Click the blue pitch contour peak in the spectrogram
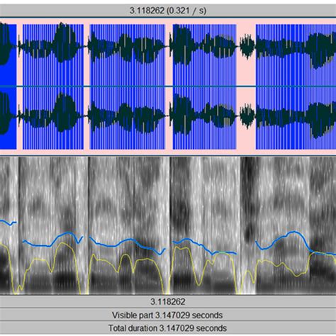 tap(293, 232)
